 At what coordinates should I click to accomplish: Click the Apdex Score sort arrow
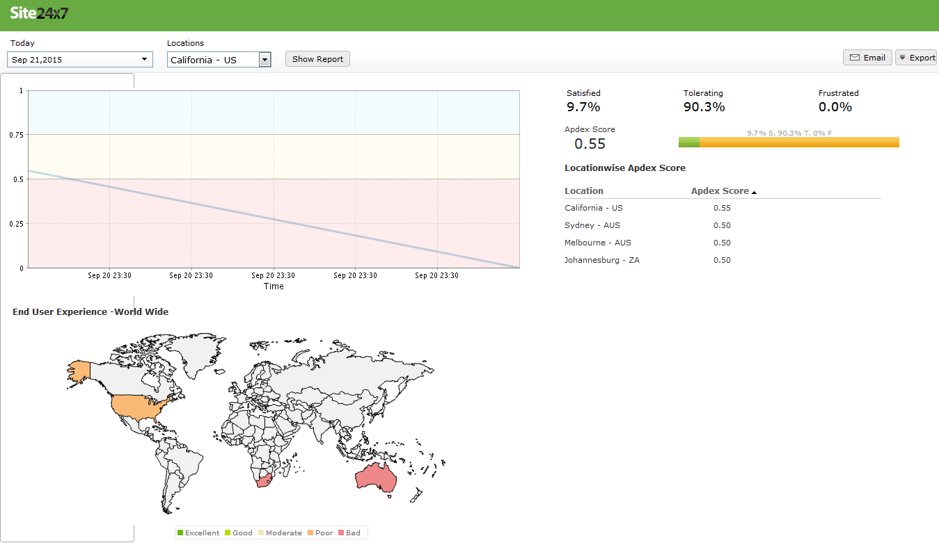click(755, 192)
